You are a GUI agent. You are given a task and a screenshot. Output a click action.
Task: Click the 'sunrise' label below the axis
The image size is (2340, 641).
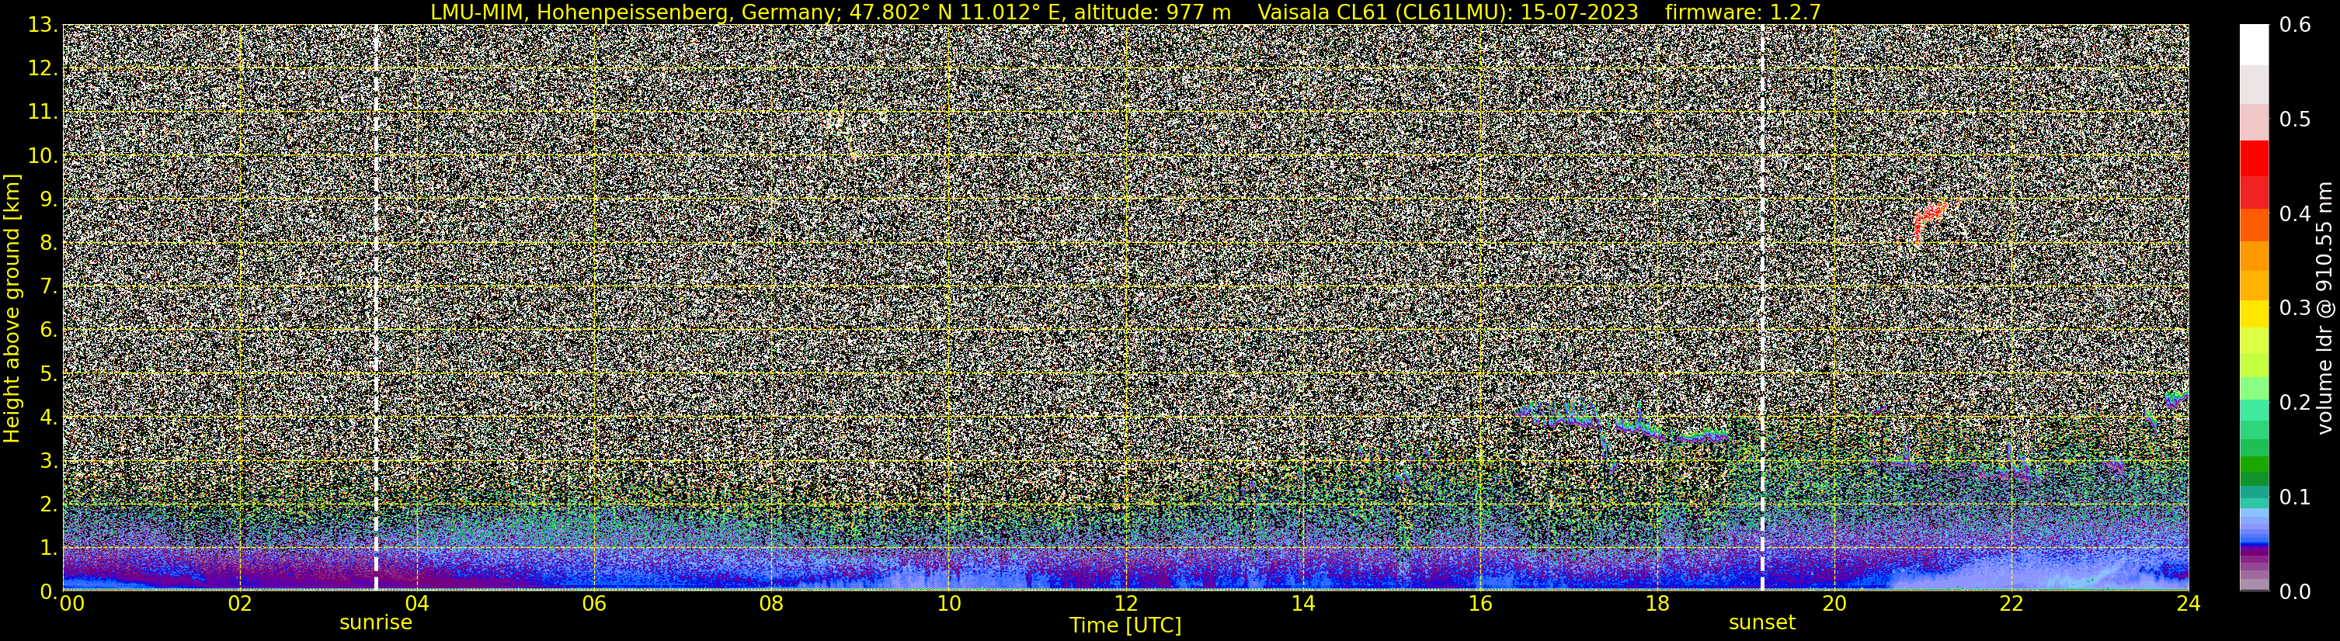pos(375,623)
